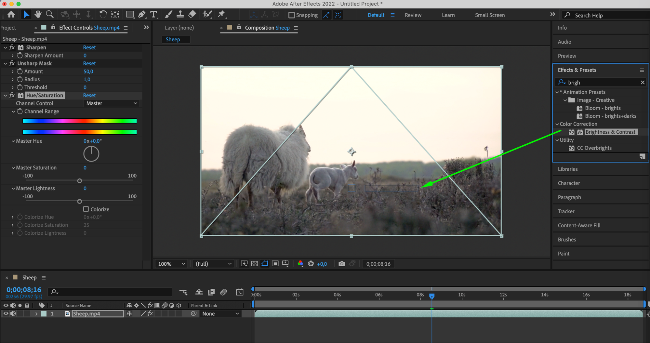Click the Master Saturation slider handle
650x343 pixels.
pos(80,181)
